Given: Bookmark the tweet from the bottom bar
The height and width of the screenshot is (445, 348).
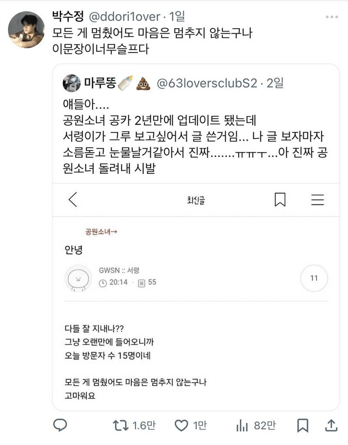Looking at the screenshot, I should (304, 425).
